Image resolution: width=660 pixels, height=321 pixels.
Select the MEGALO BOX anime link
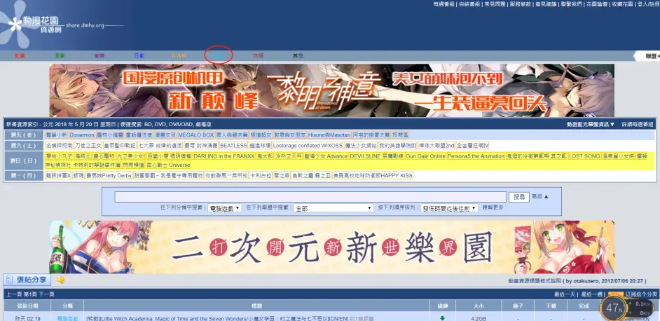(195, 135)
